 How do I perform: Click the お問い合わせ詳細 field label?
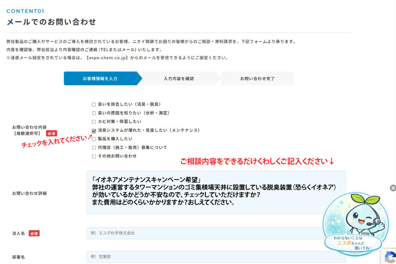tap(29, 193)
